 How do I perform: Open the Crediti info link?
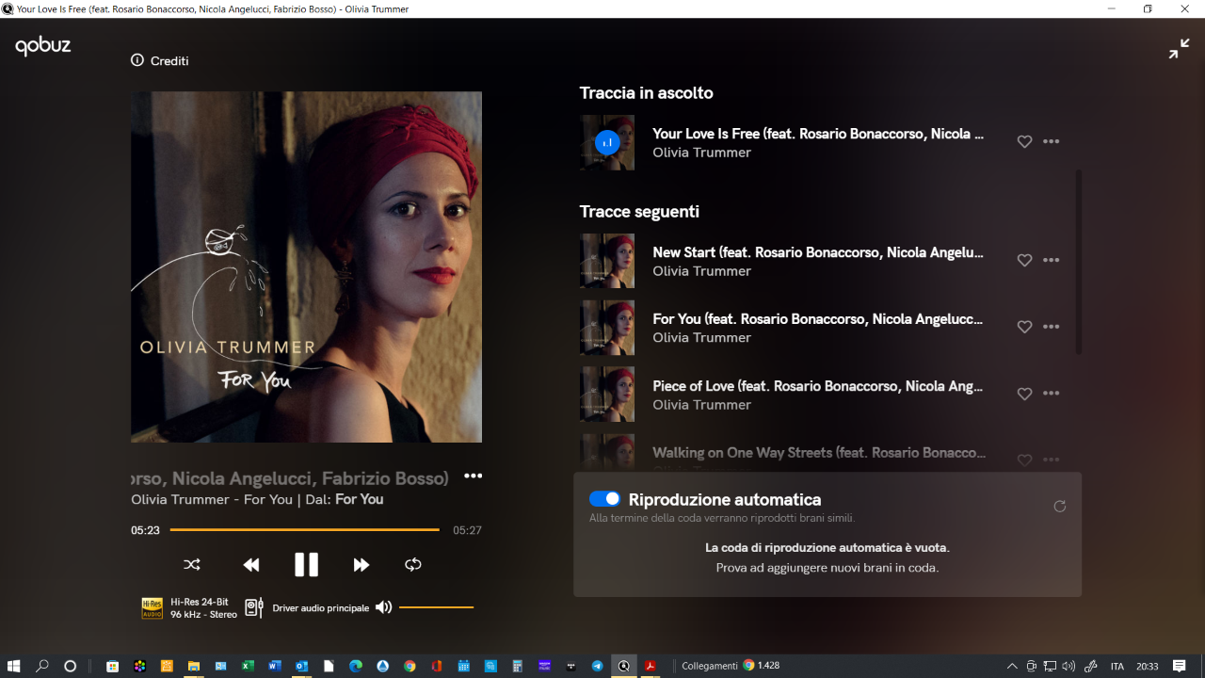(x=160, y=61)
